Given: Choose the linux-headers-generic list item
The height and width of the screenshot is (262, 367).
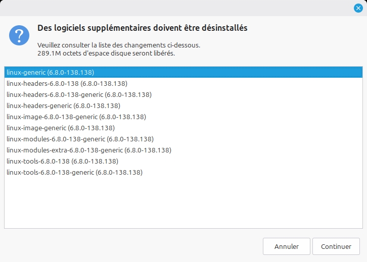Looking at the screenshot, I should point(183,106).
